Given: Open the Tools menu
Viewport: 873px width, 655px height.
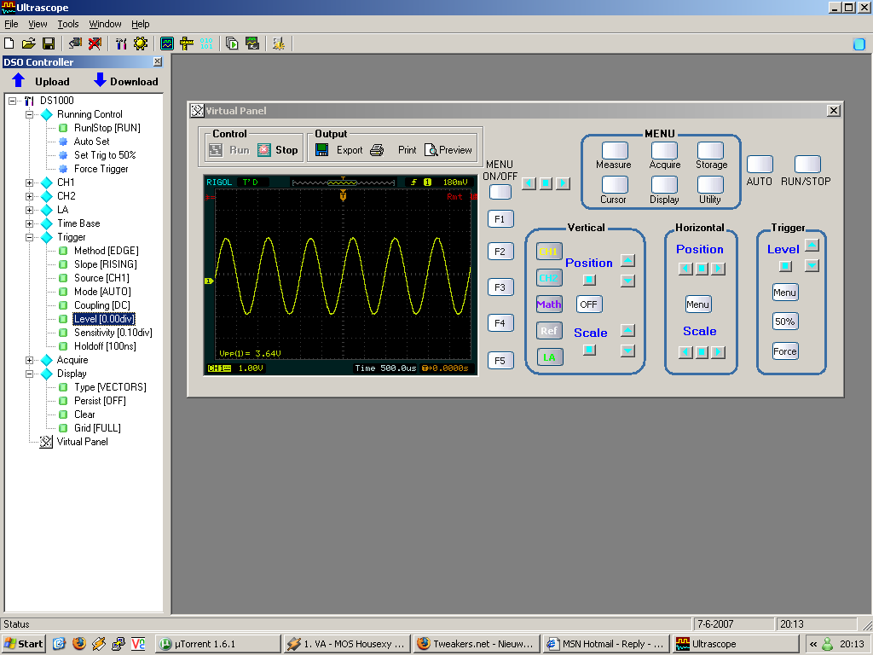Looking at the screenshot, I should pos(68,24).
